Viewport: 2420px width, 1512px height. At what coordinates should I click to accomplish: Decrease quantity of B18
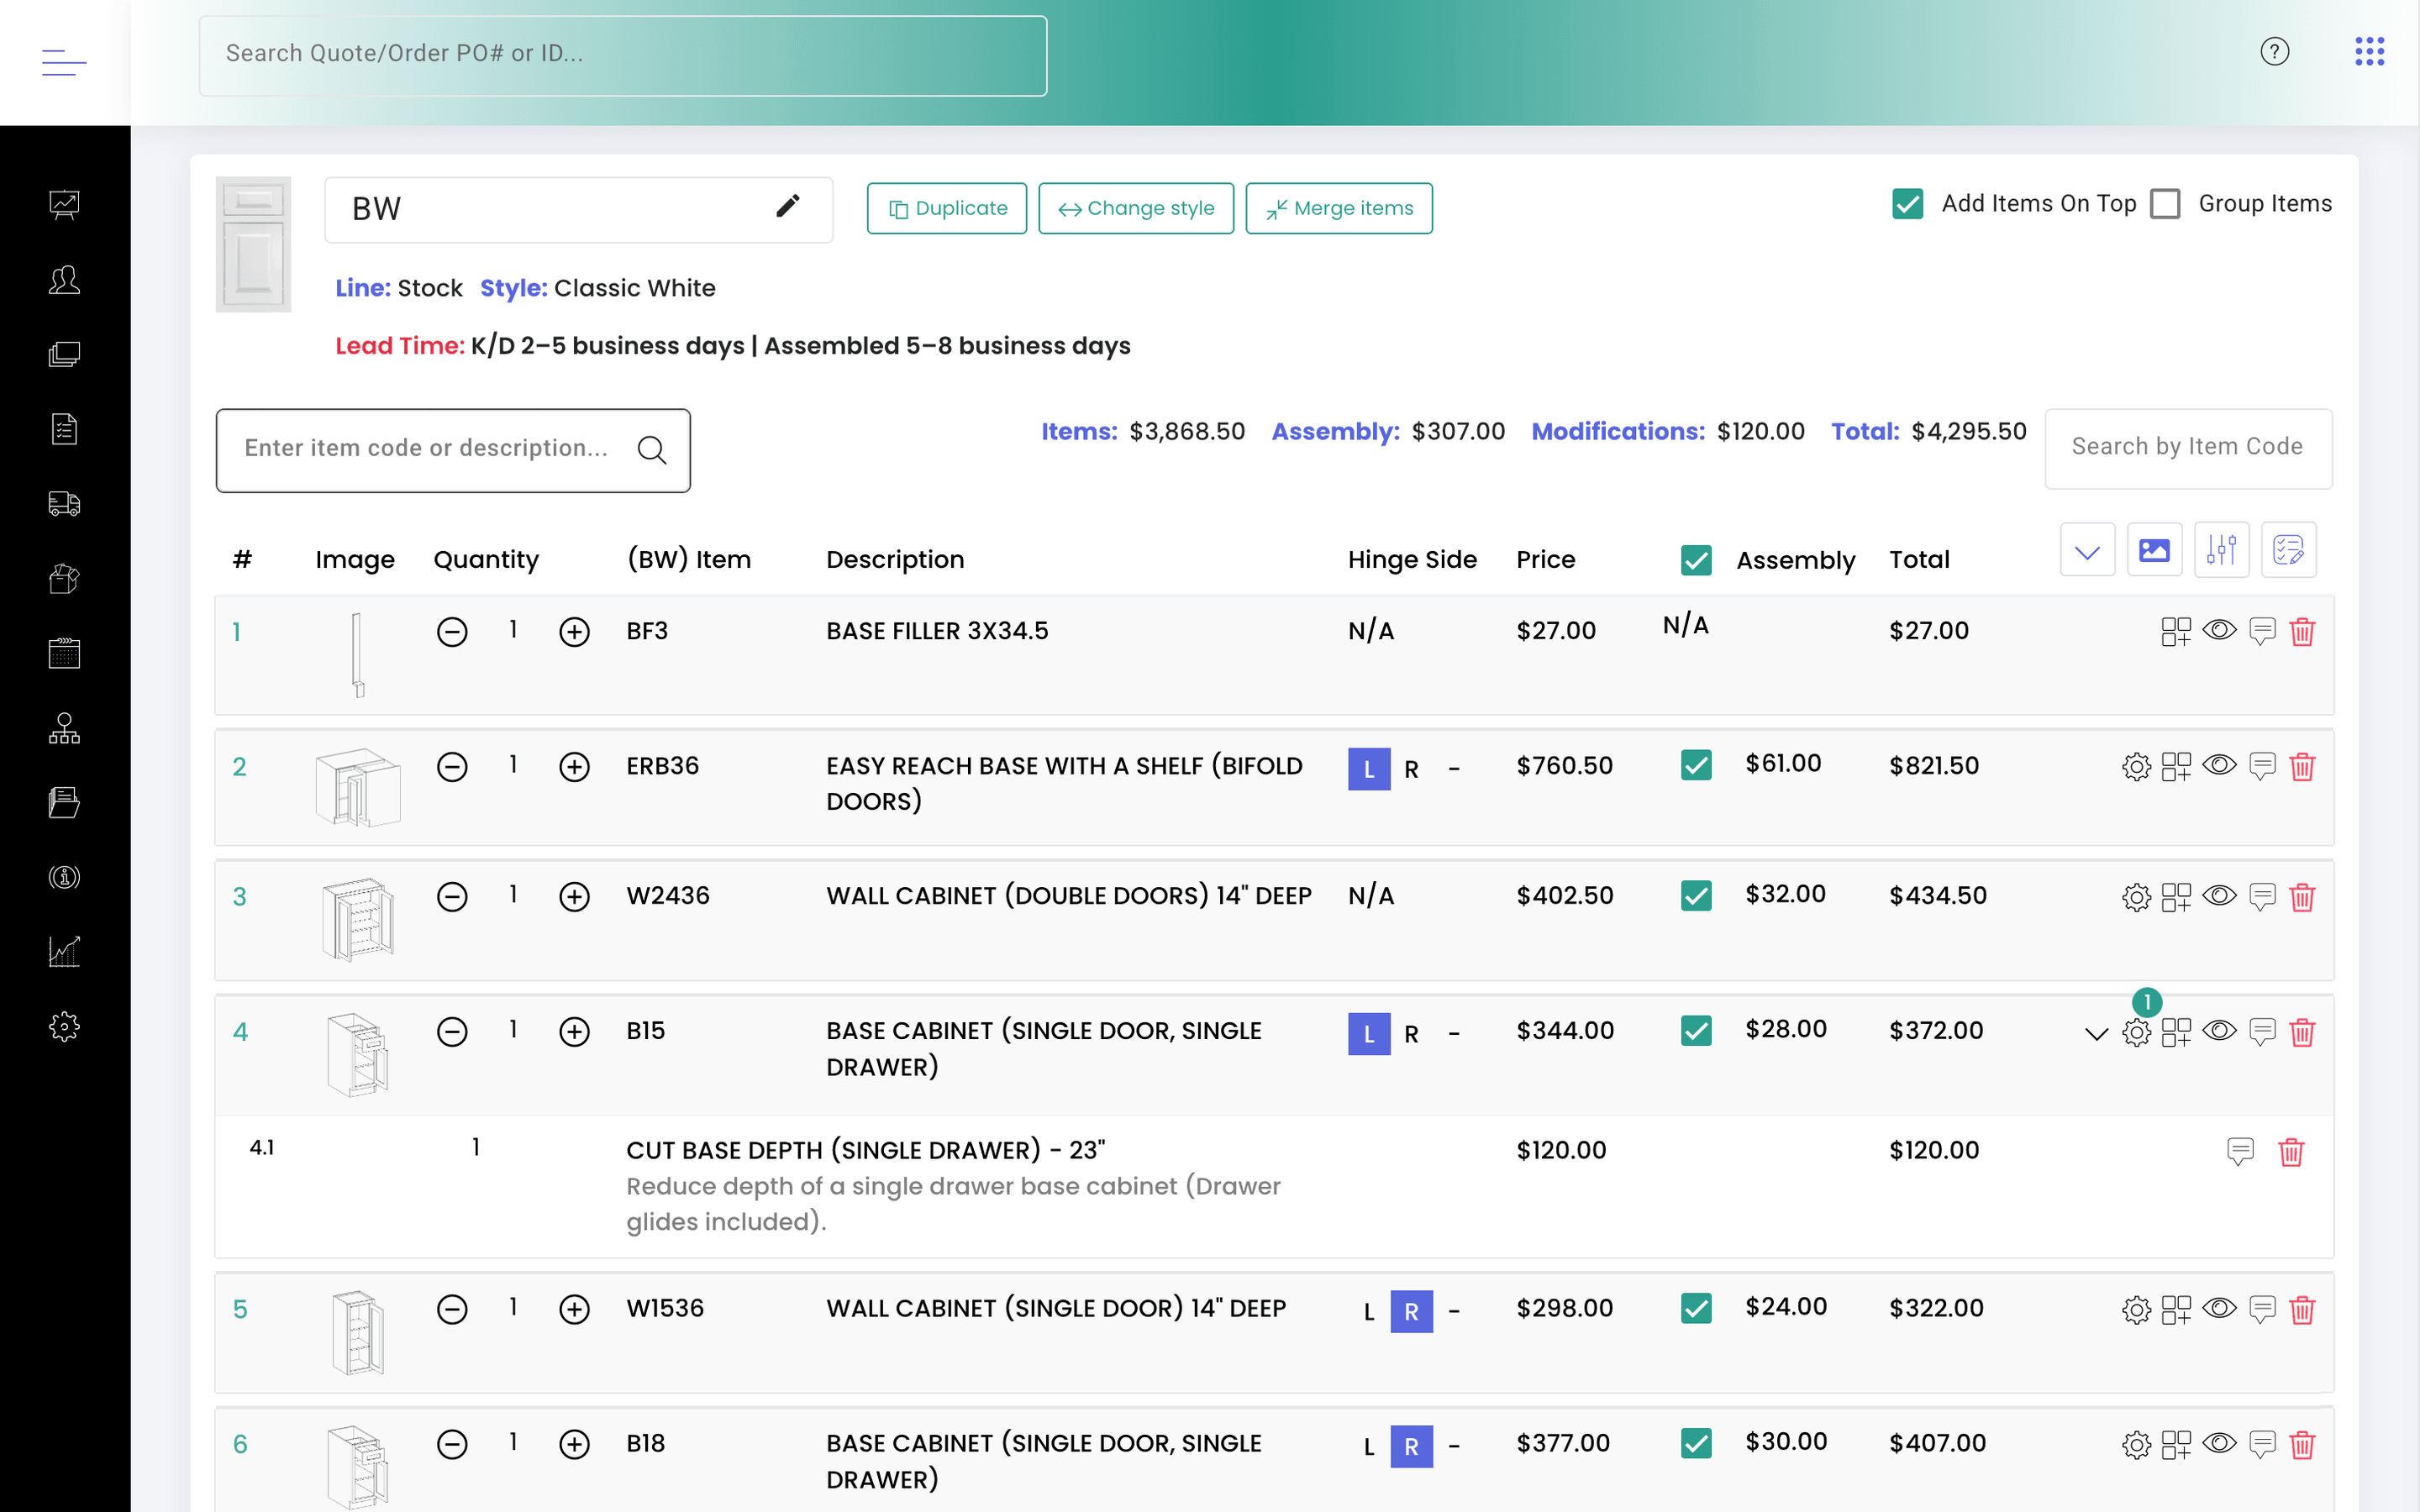(452, 1445)
